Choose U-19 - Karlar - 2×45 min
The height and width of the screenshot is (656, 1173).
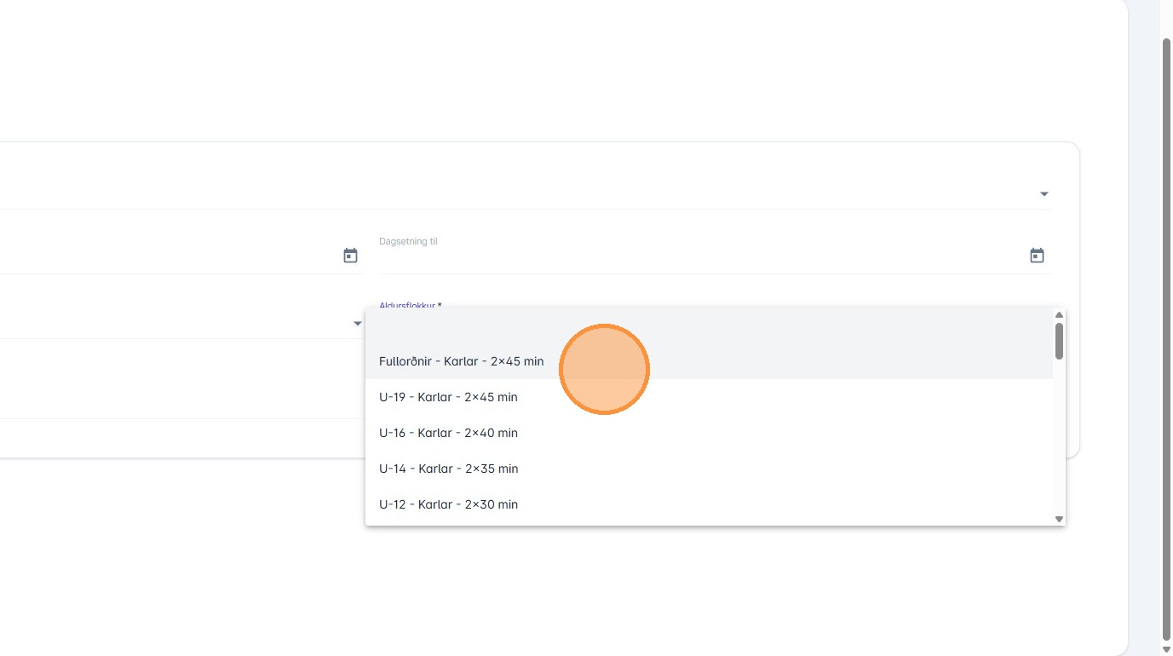(709, 397)
